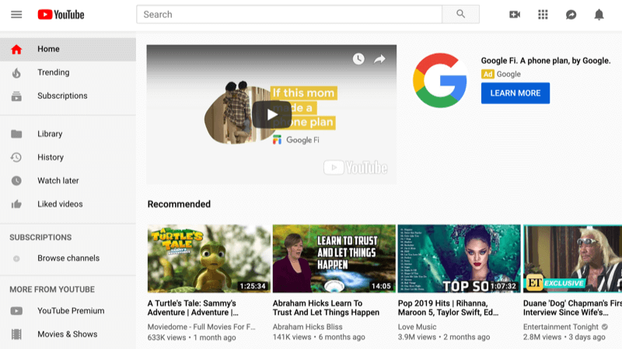Click the '3.9M views • 2 months ago' text
Viewport: 622px width, 349px height.
tap(444, 337)
